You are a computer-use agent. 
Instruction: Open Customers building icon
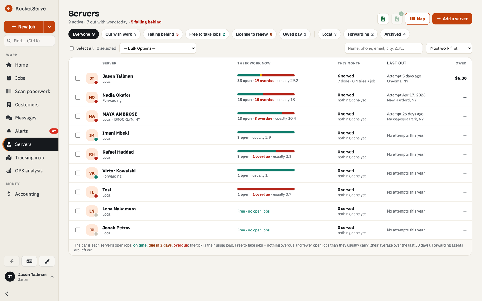(9, 104)
